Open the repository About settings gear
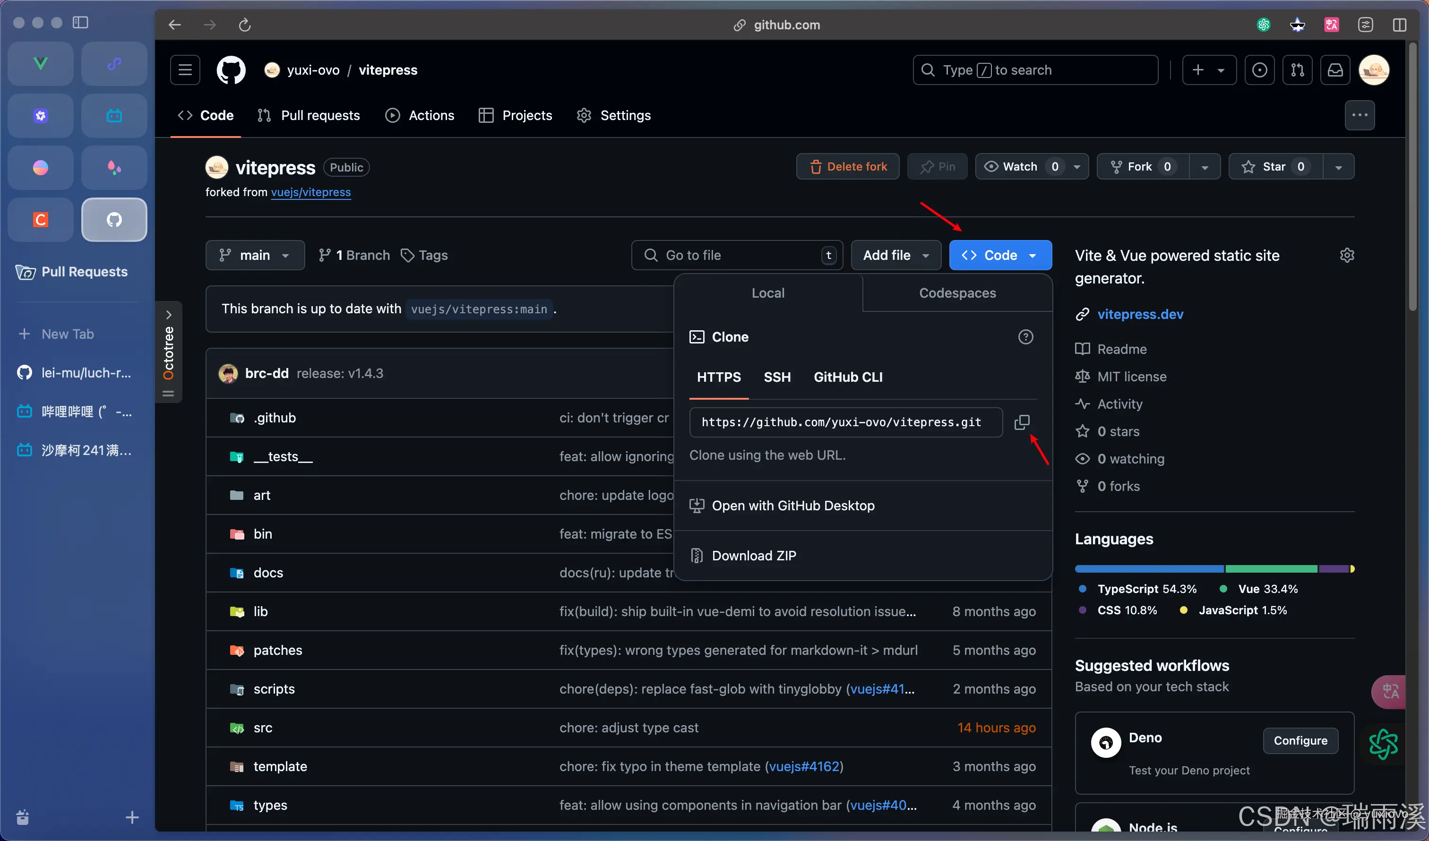The width and height of the screenshot is (1429, 841). coord(1347,255)
